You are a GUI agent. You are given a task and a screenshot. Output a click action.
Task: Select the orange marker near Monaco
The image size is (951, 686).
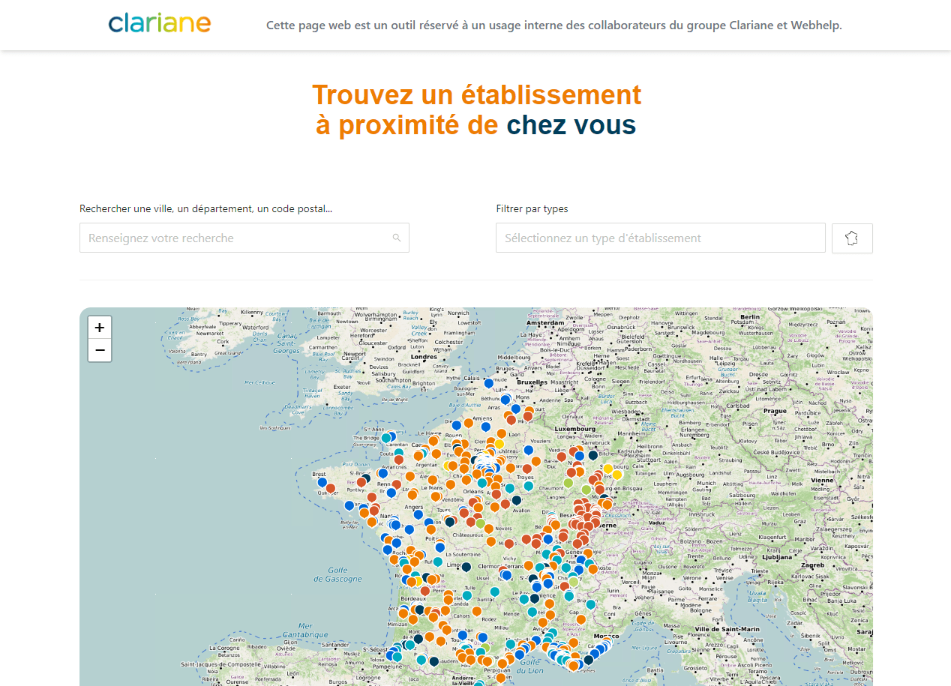coord(607,639)
